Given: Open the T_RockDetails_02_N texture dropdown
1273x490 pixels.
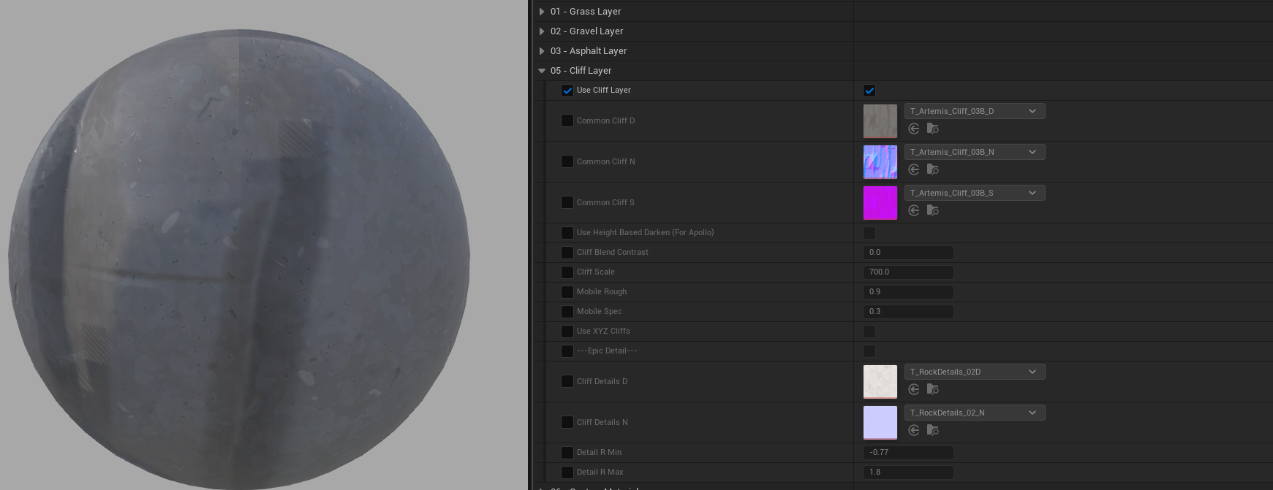Looking at the screenshot, I should point(974,413).
